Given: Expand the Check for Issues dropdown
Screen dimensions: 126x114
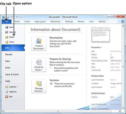Looking at the screenshot, I should (x=39, y=65).
